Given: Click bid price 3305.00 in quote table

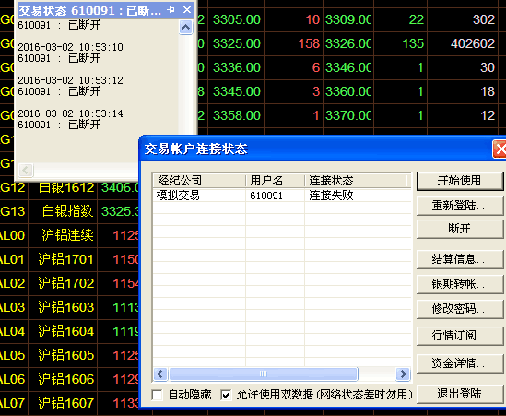Looking at the screenshot, I should 237,19.
